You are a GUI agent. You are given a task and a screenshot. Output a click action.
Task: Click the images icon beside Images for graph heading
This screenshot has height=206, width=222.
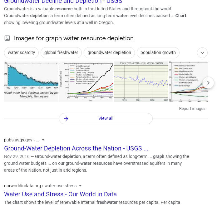click(x=7, y=38)
